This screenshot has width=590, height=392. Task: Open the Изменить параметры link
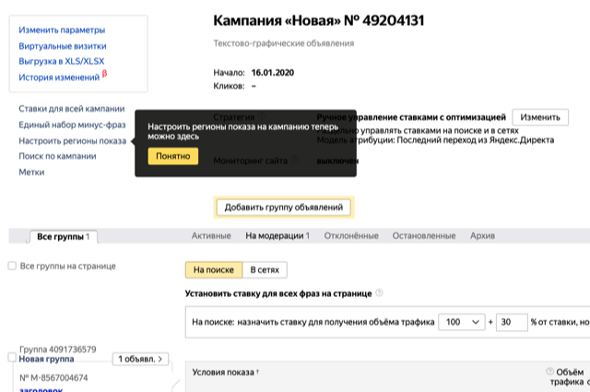coord(62,30)
